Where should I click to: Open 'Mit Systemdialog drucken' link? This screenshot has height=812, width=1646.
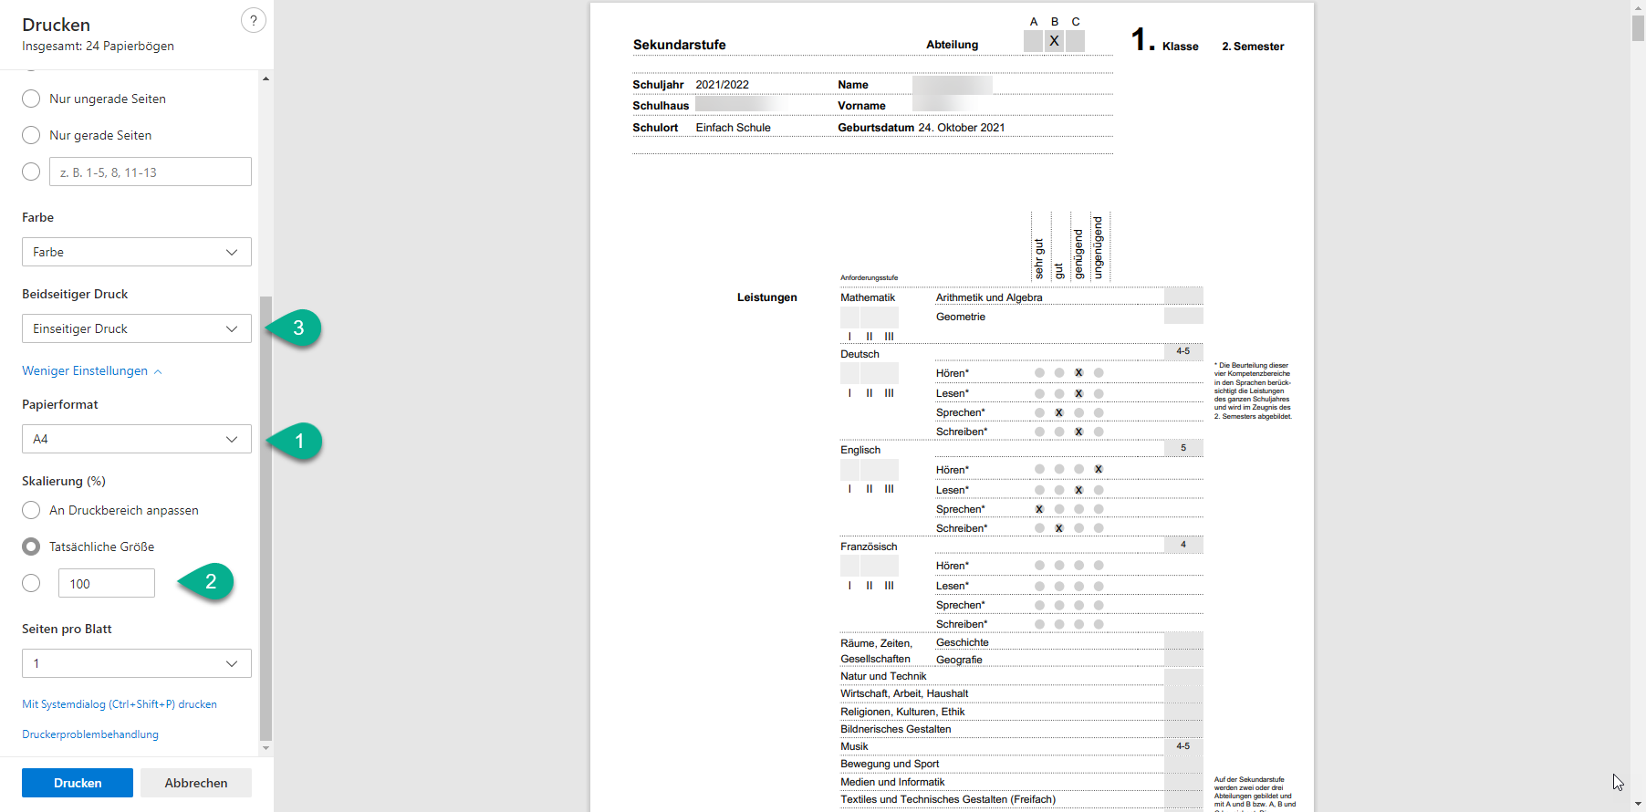click(120, 704)
